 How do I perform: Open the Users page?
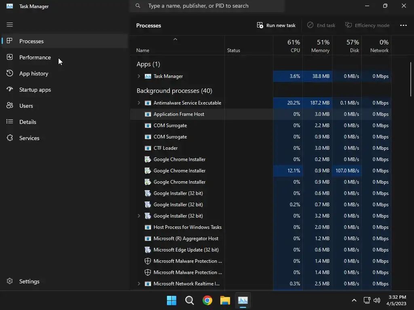pyautogui.click(x=65, y=106)
